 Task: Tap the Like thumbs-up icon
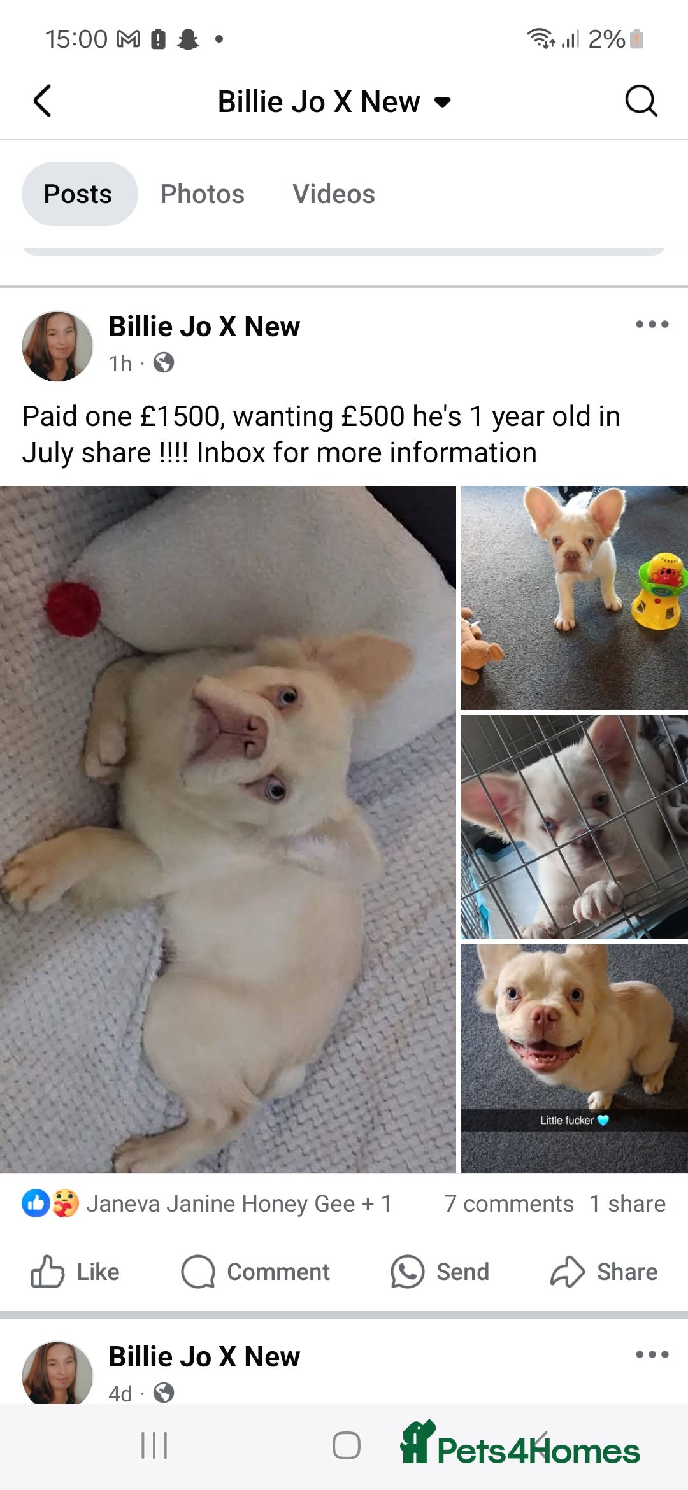pos(48,1272)
